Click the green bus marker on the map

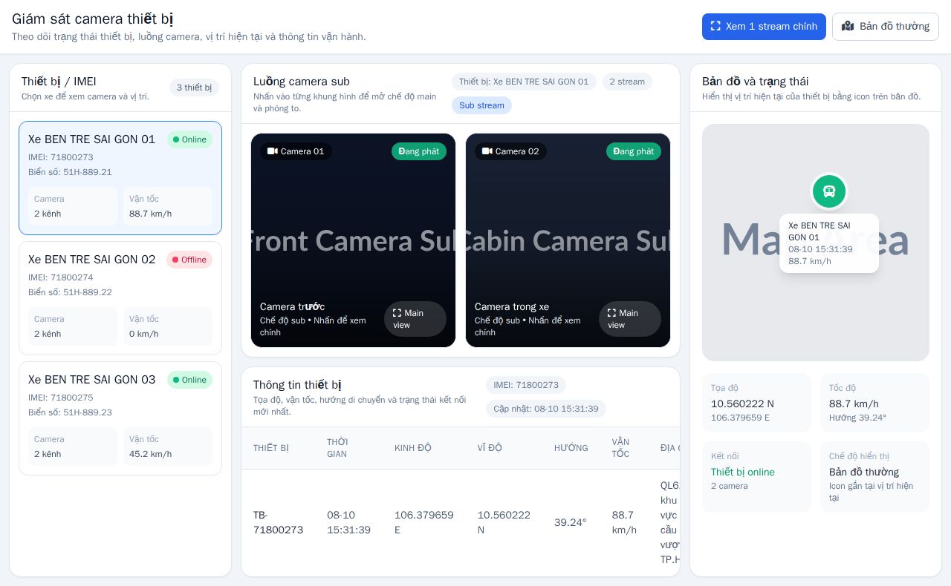[829, 191]
